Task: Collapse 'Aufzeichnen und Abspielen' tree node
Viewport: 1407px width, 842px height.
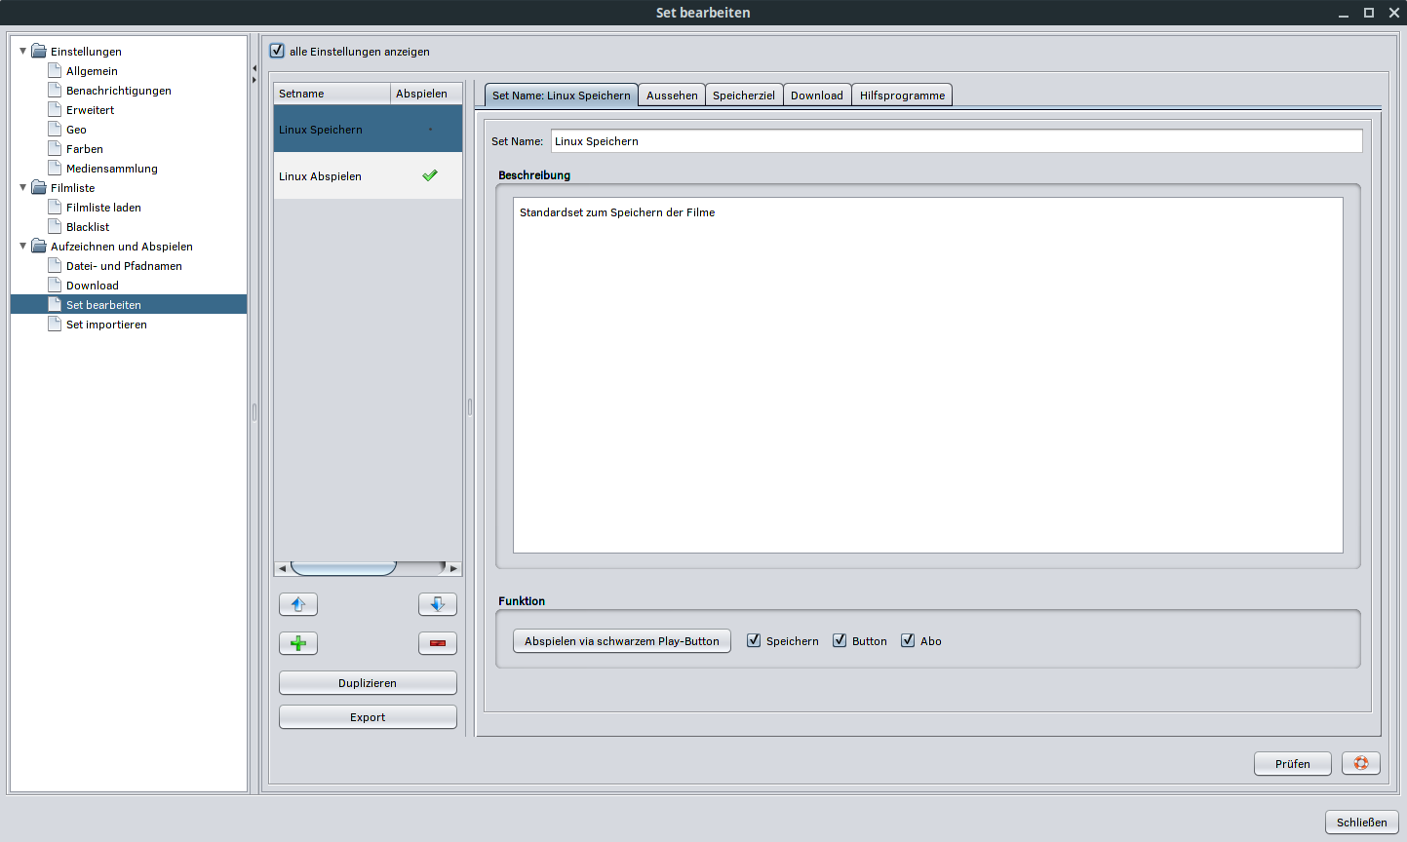Action: pyautogui.click(x=23, y=246)
